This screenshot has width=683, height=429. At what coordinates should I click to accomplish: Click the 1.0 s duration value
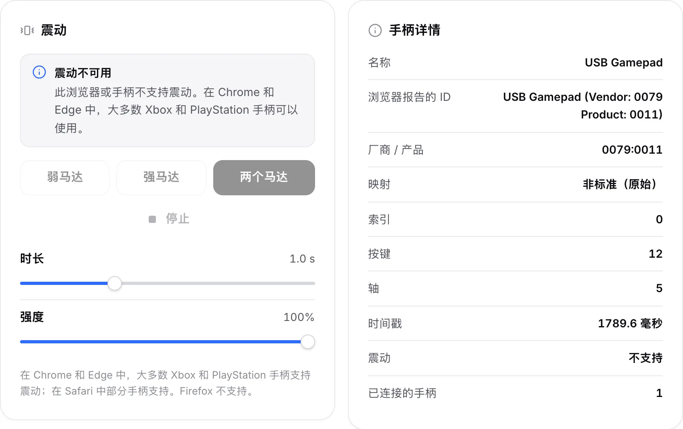click(302, 259)
